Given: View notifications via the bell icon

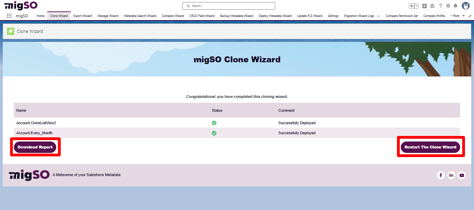Looking at the screenshot, I should [455, 6].
